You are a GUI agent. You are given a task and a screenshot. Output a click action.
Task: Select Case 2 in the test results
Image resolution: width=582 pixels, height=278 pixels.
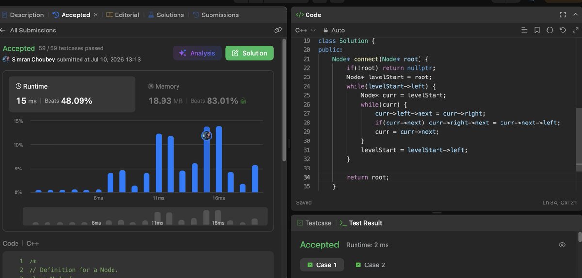(x=371, y=265)
